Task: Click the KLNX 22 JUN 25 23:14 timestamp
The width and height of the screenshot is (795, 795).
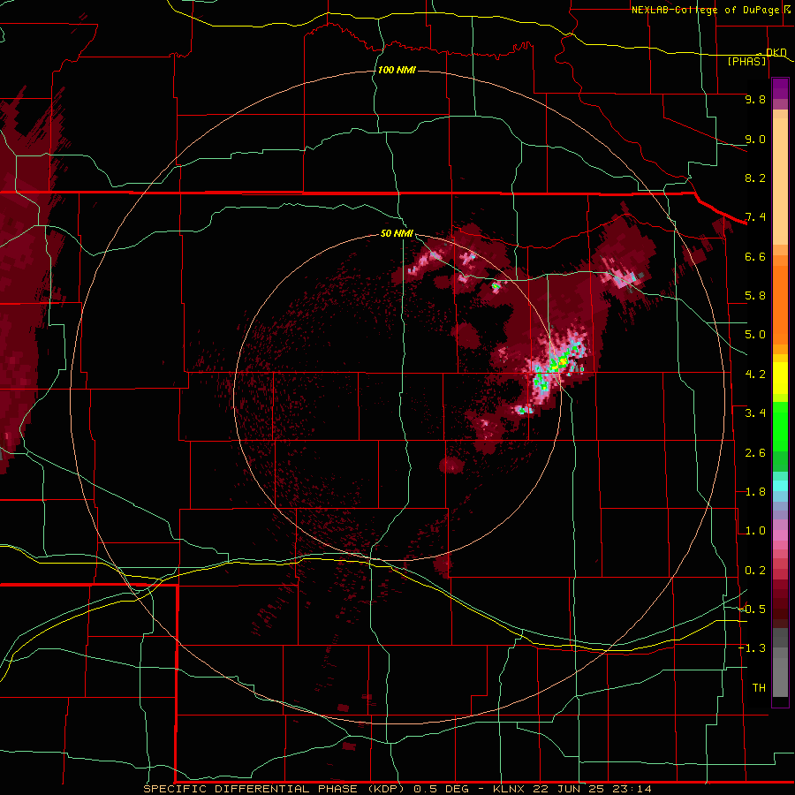Action: 572,789
